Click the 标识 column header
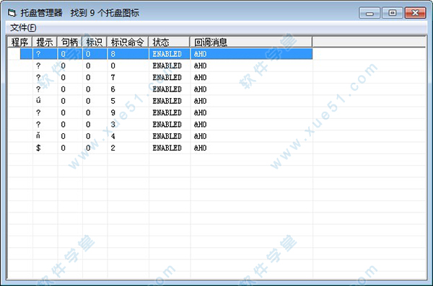This screenshot has width=433, height=286. tap(94, 43)
